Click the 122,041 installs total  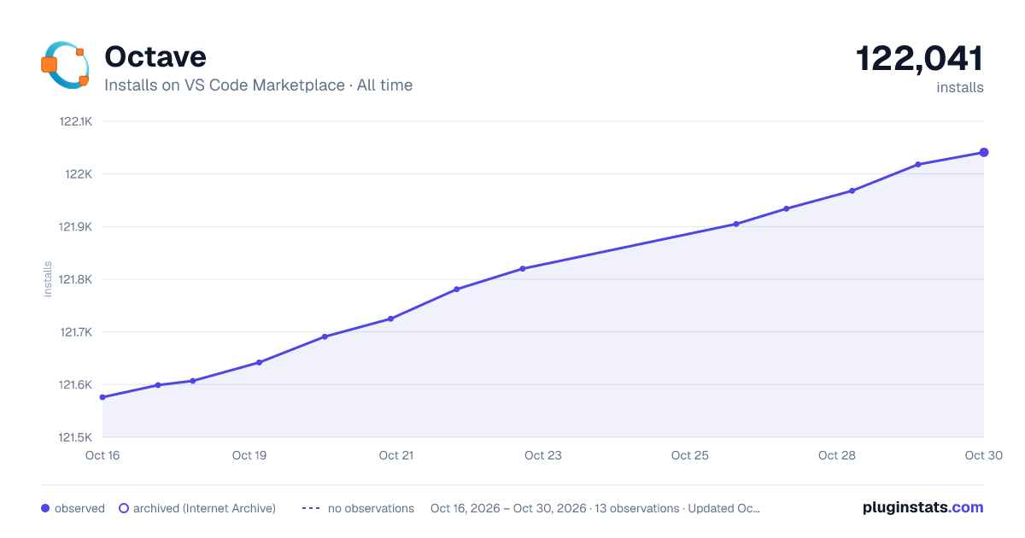point(920,59)
